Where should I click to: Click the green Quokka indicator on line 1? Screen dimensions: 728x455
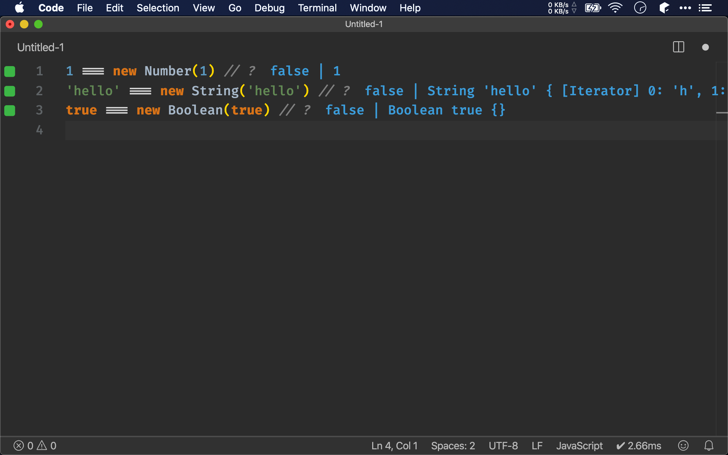(10, 71)
